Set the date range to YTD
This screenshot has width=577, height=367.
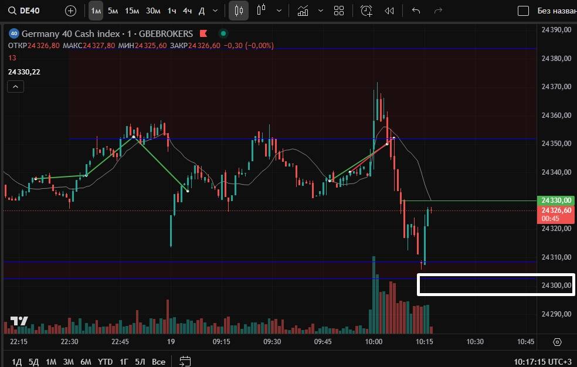pos(105,361)
